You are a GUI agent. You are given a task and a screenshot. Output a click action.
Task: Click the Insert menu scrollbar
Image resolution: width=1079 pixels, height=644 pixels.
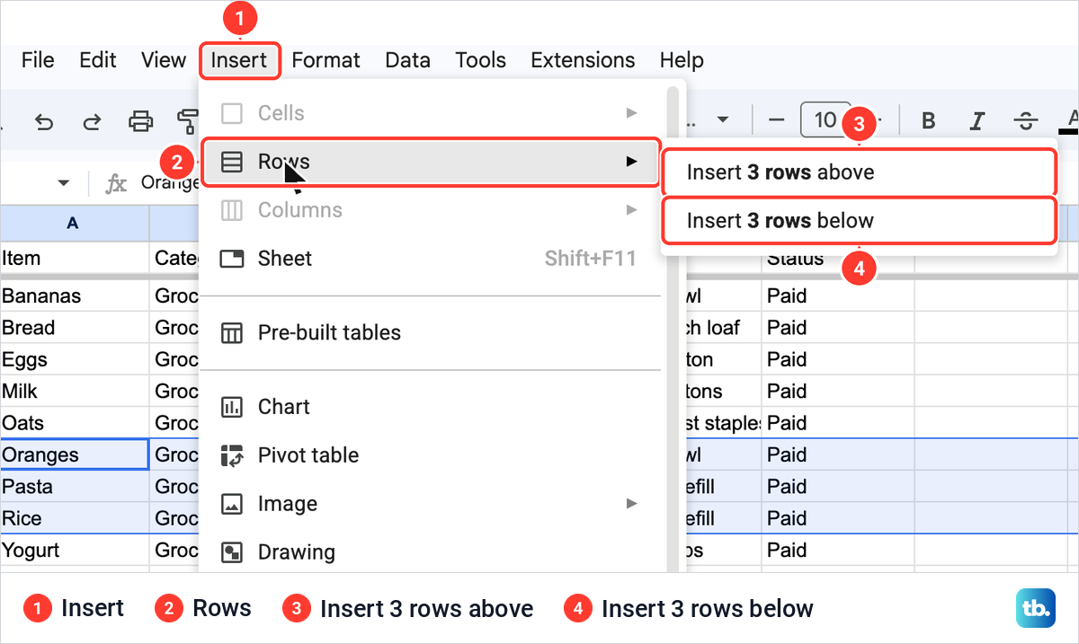pyautogui.click(x=673, y=329)
